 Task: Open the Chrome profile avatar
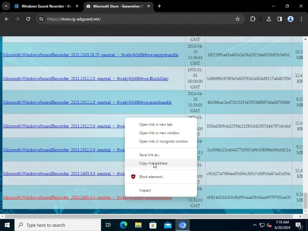click(291, 19)
